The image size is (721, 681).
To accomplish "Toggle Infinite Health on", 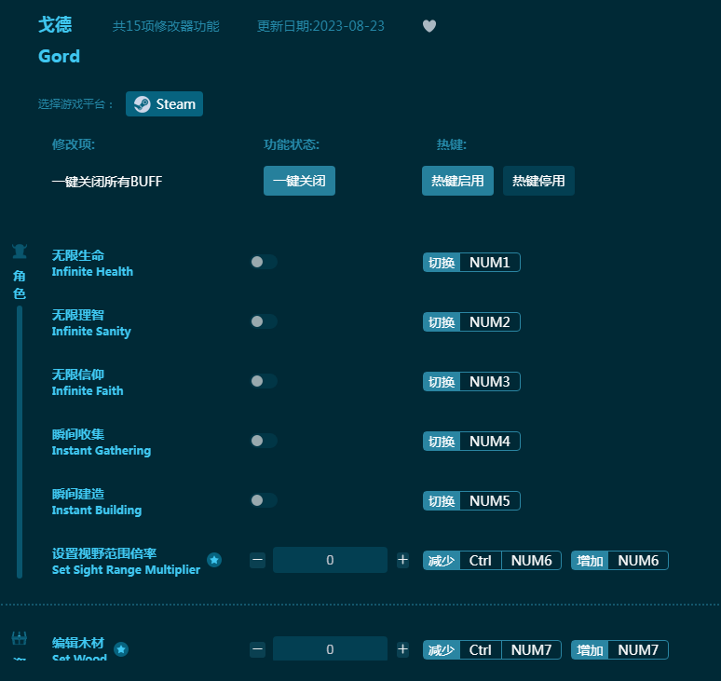I will (264, 262).
